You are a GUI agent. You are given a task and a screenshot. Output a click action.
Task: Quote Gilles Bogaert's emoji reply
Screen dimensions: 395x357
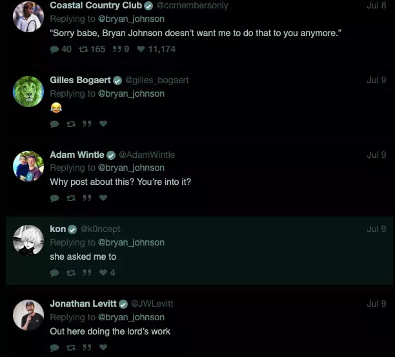click(87, 124)
